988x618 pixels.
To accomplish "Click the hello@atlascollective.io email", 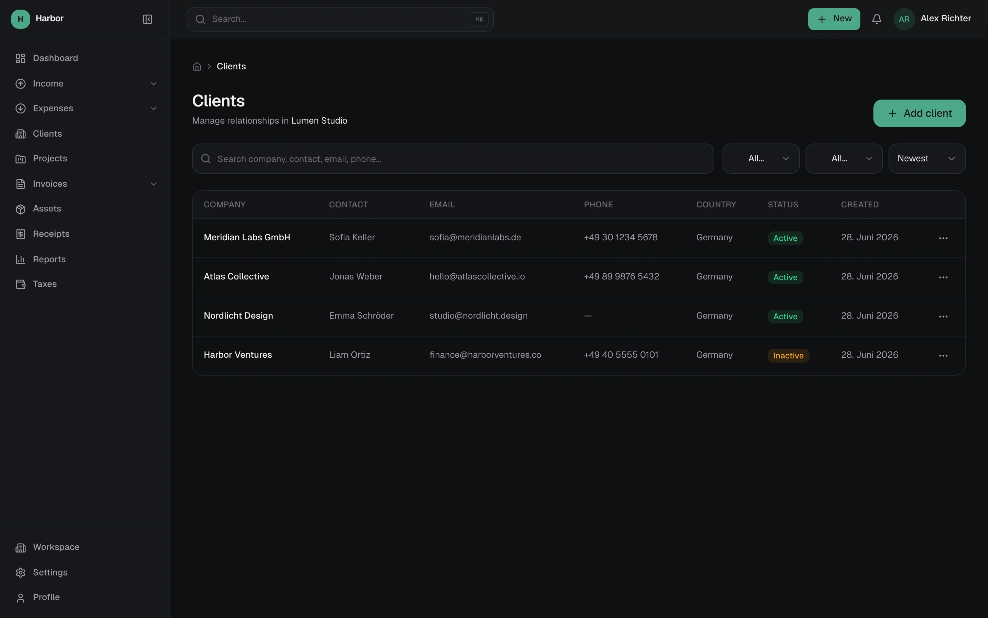I will (x=477, y=277).
